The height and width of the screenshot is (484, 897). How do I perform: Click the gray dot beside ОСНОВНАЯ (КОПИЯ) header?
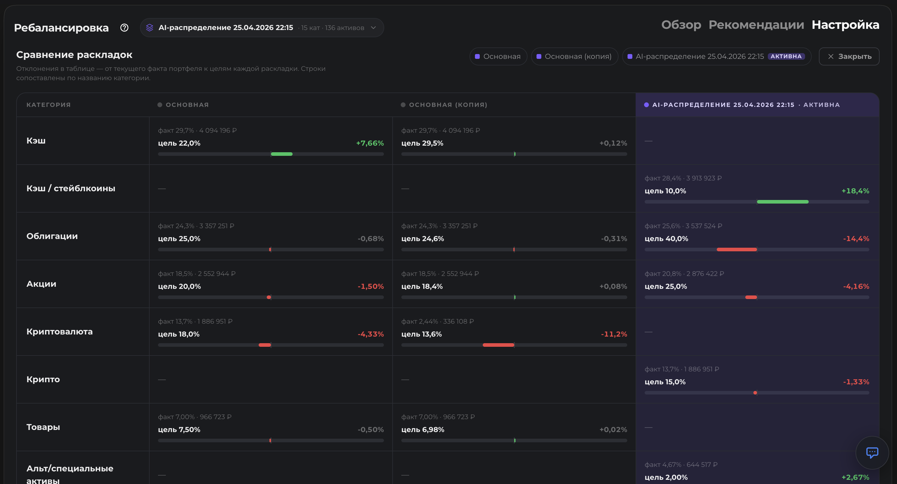[403, 105]
